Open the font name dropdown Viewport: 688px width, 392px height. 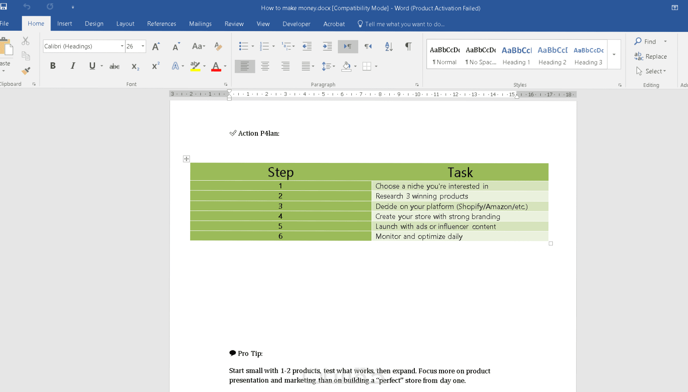coord(122,46)
